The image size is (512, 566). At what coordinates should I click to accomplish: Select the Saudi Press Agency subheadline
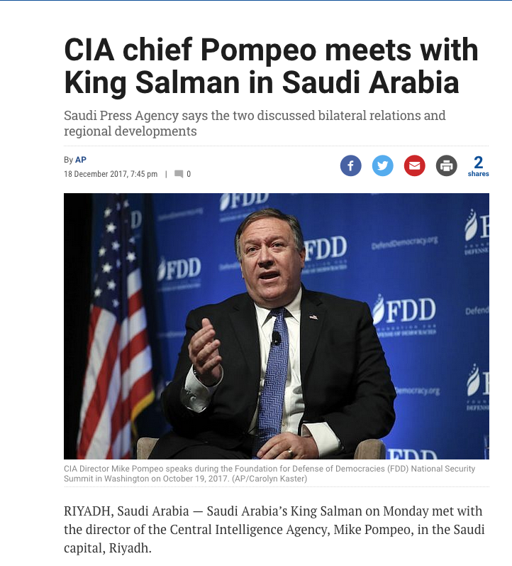[x=255, y=123]
